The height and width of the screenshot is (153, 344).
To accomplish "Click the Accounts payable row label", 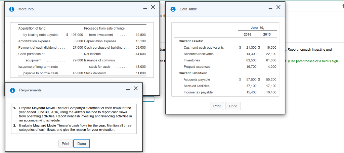I will (x=197, y=80).
